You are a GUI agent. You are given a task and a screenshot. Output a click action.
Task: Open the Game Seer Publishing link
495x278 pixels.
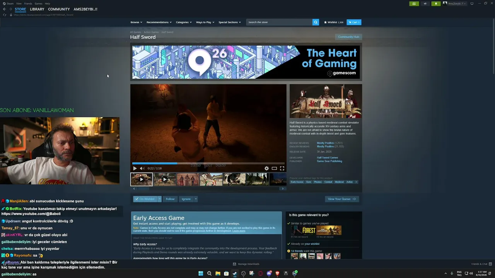(x=329, y=161)
